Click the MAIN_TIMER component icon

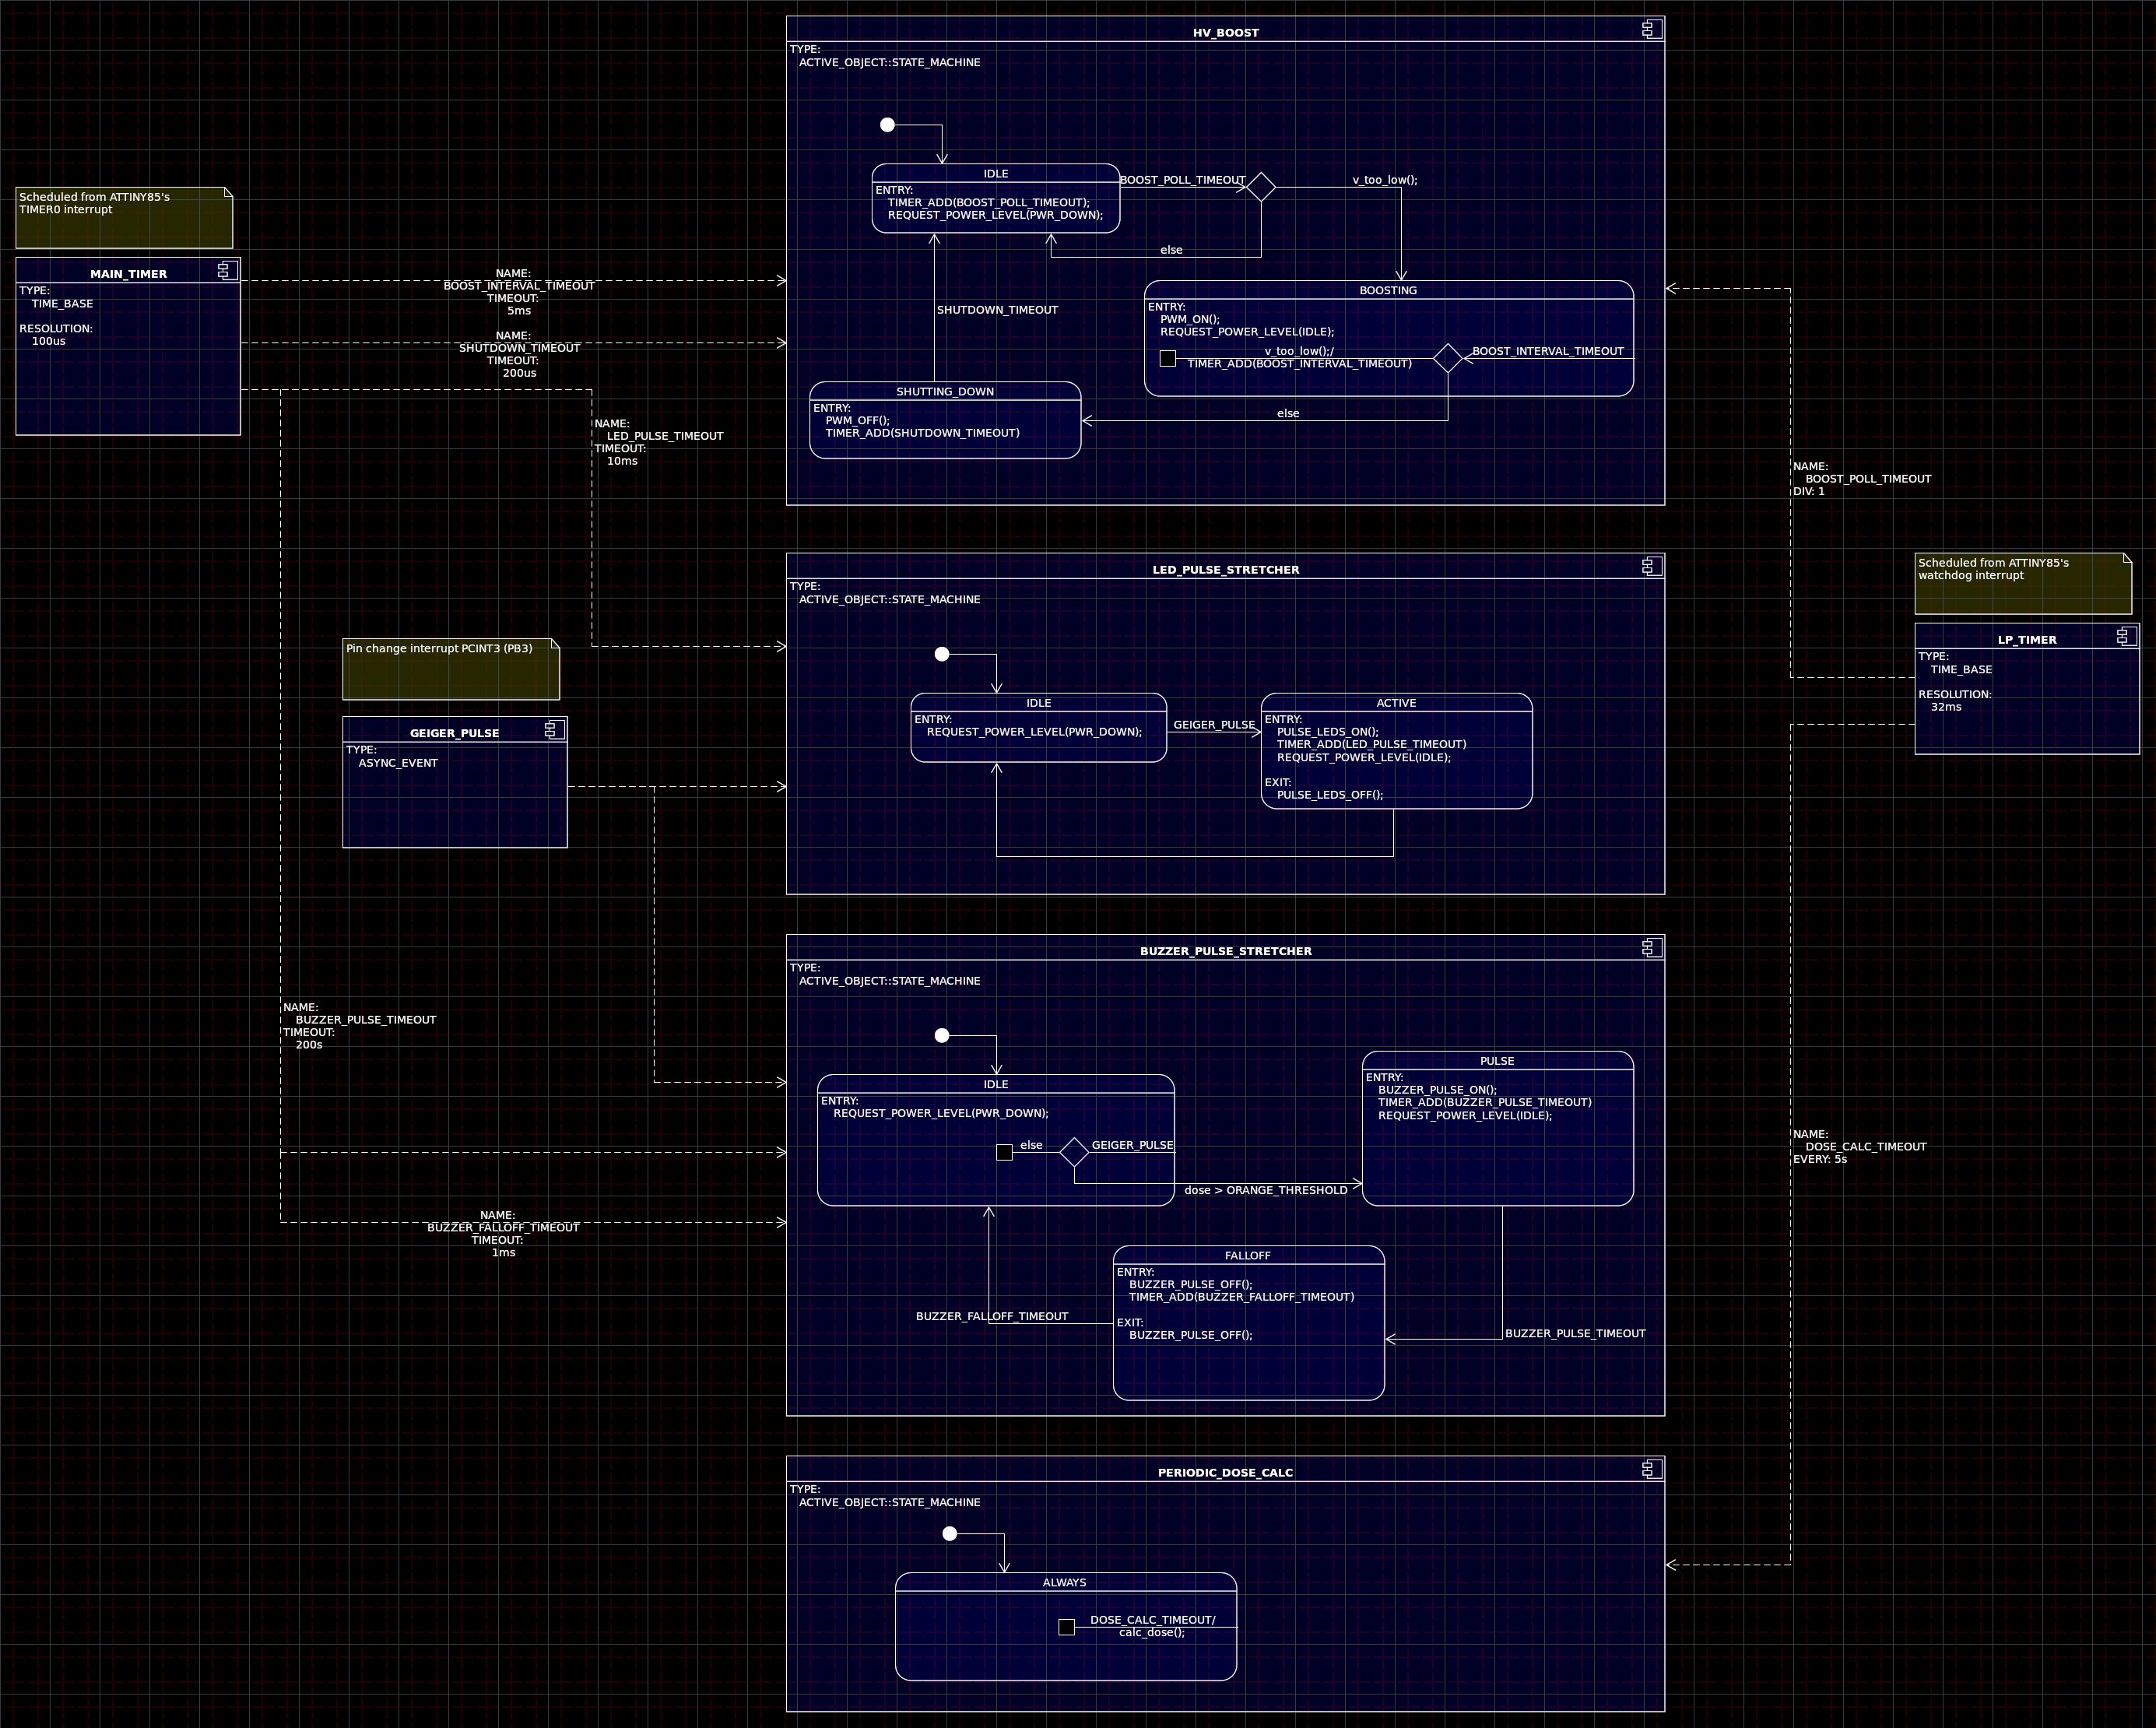(x=228, y=270)
